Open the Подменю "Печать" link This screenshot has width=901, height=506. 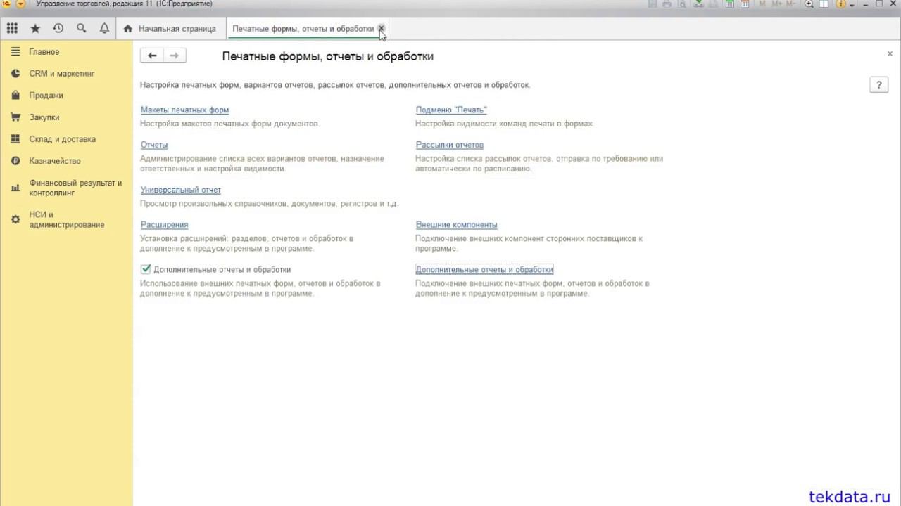click(451, 110)
